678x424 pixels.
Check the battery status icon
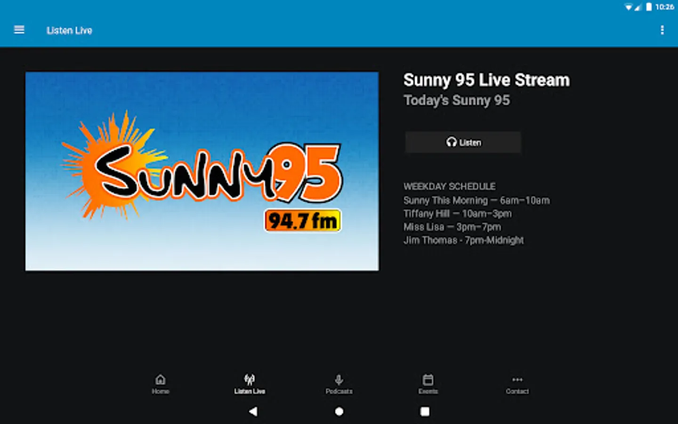[x=649, y=7]
